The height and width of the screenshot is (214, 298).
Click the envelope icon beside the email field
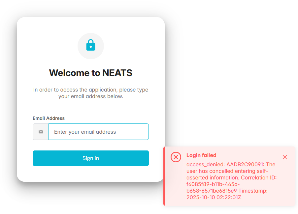click(x=41, y=132)
